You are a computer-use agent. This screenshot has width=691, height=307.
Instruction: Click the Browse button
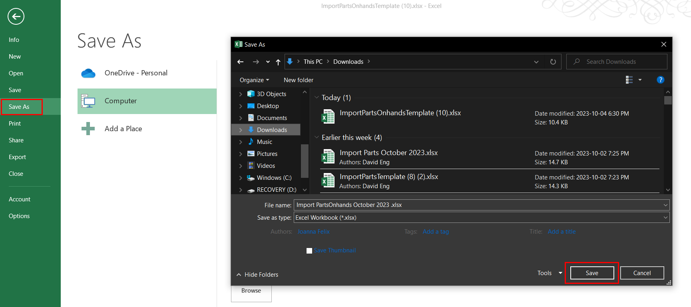click(251, 291)
